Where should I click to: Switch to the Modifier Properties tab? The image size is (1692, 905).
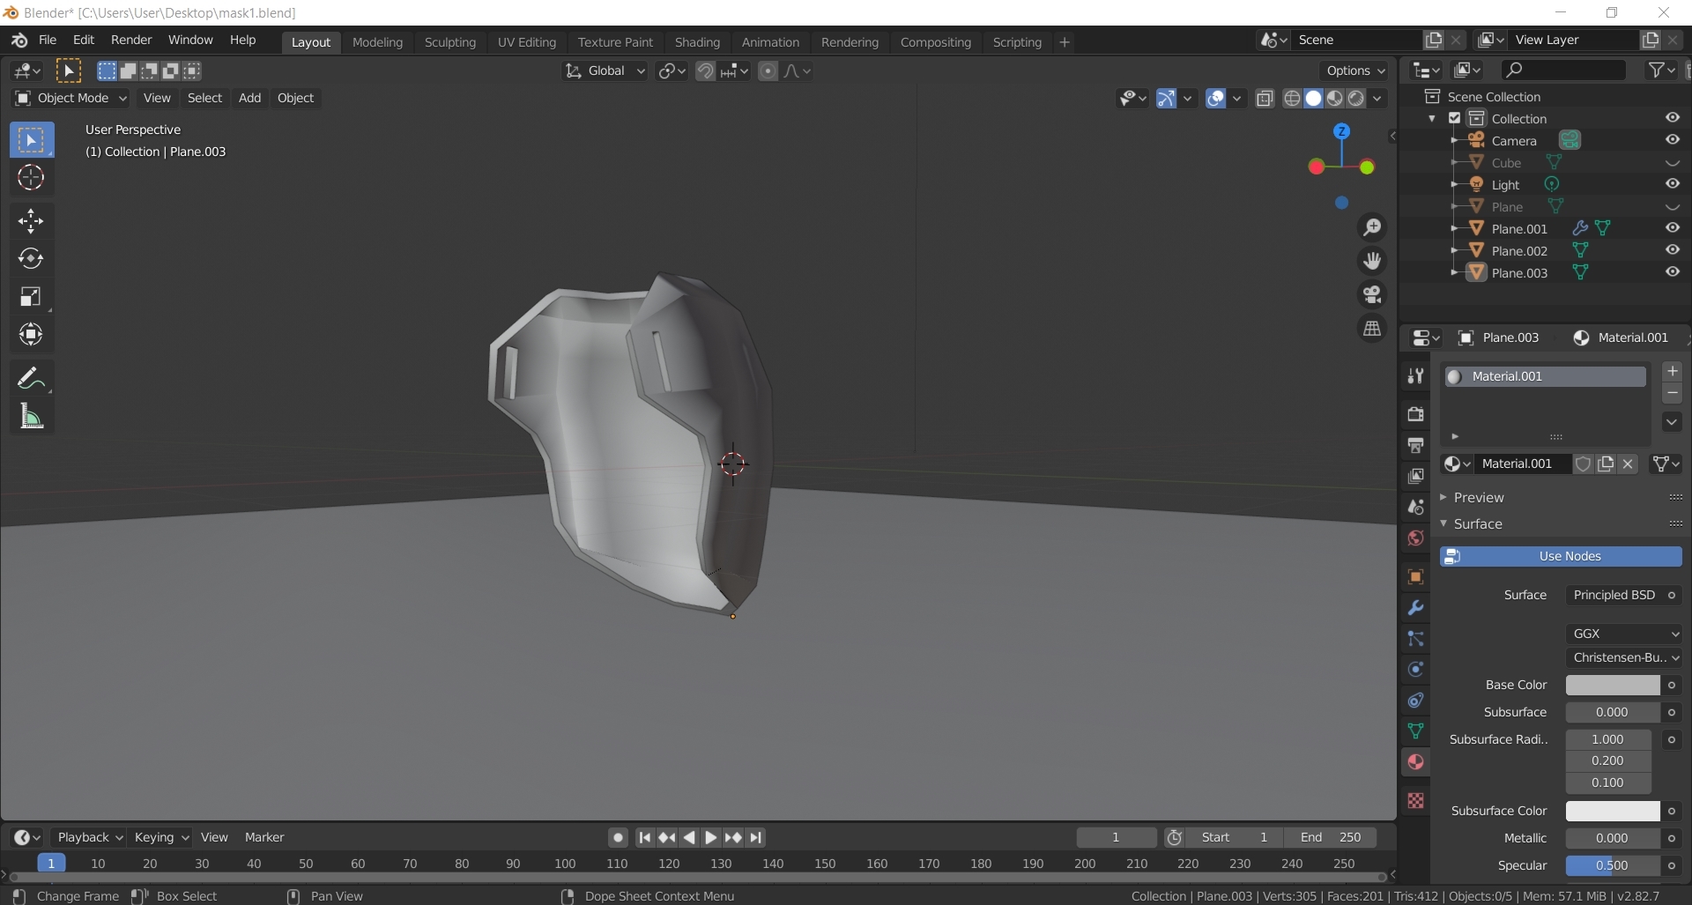(x=1415, y=608)
